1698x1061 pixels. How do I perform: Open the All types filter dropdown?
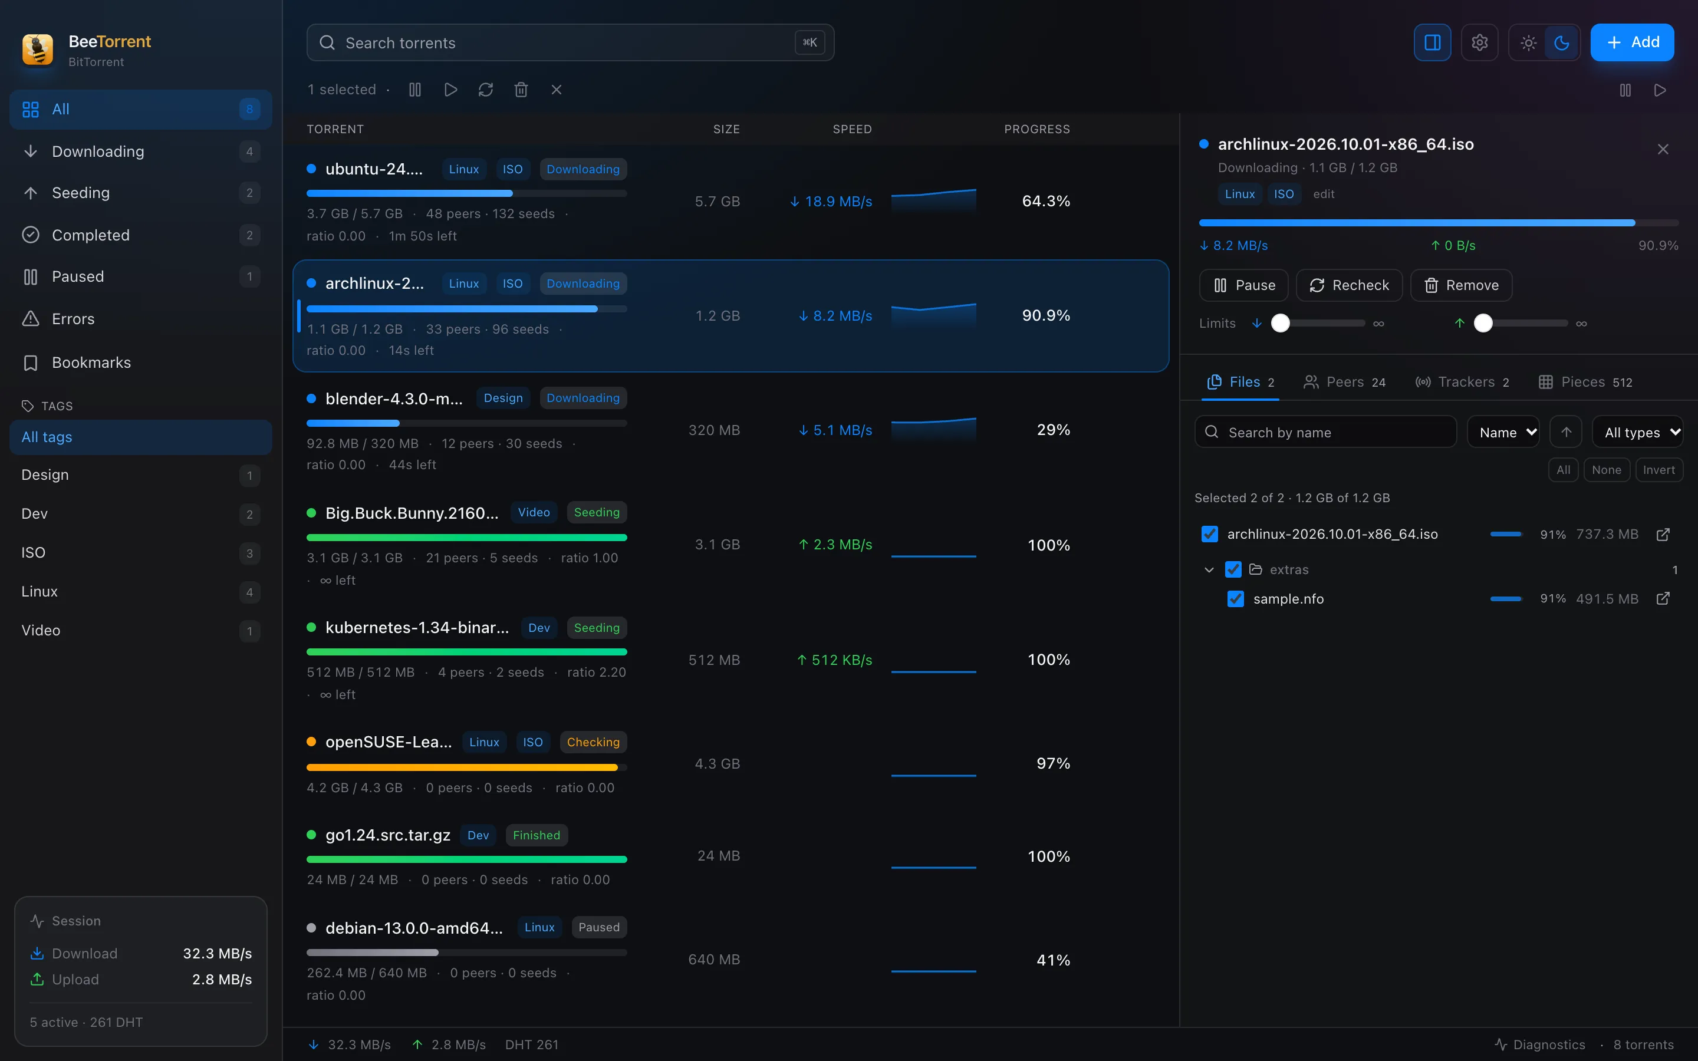pyautogui.click(x=1638, y=432)
